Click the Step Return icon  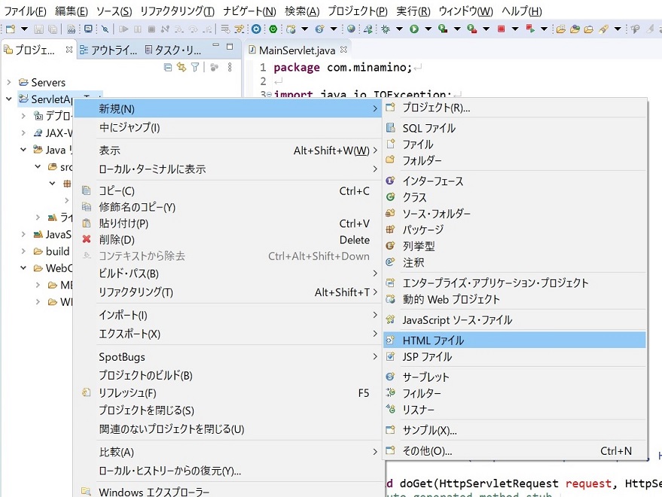tap(207, 29)
